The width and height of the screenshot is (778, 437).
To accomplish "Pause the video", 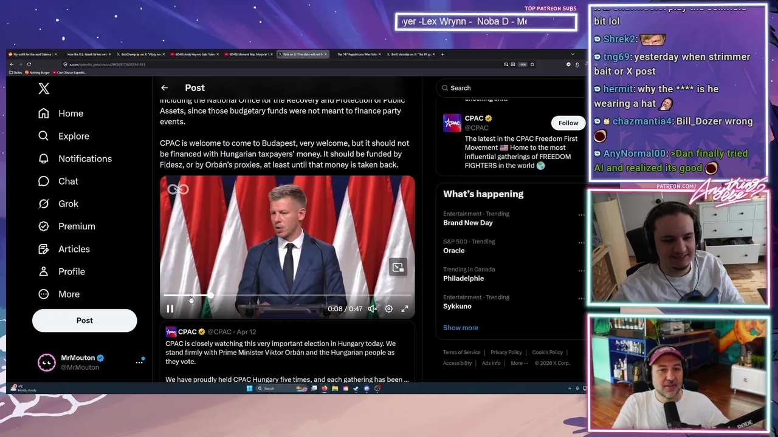I will pyautogui.click(x=170, y=309).
